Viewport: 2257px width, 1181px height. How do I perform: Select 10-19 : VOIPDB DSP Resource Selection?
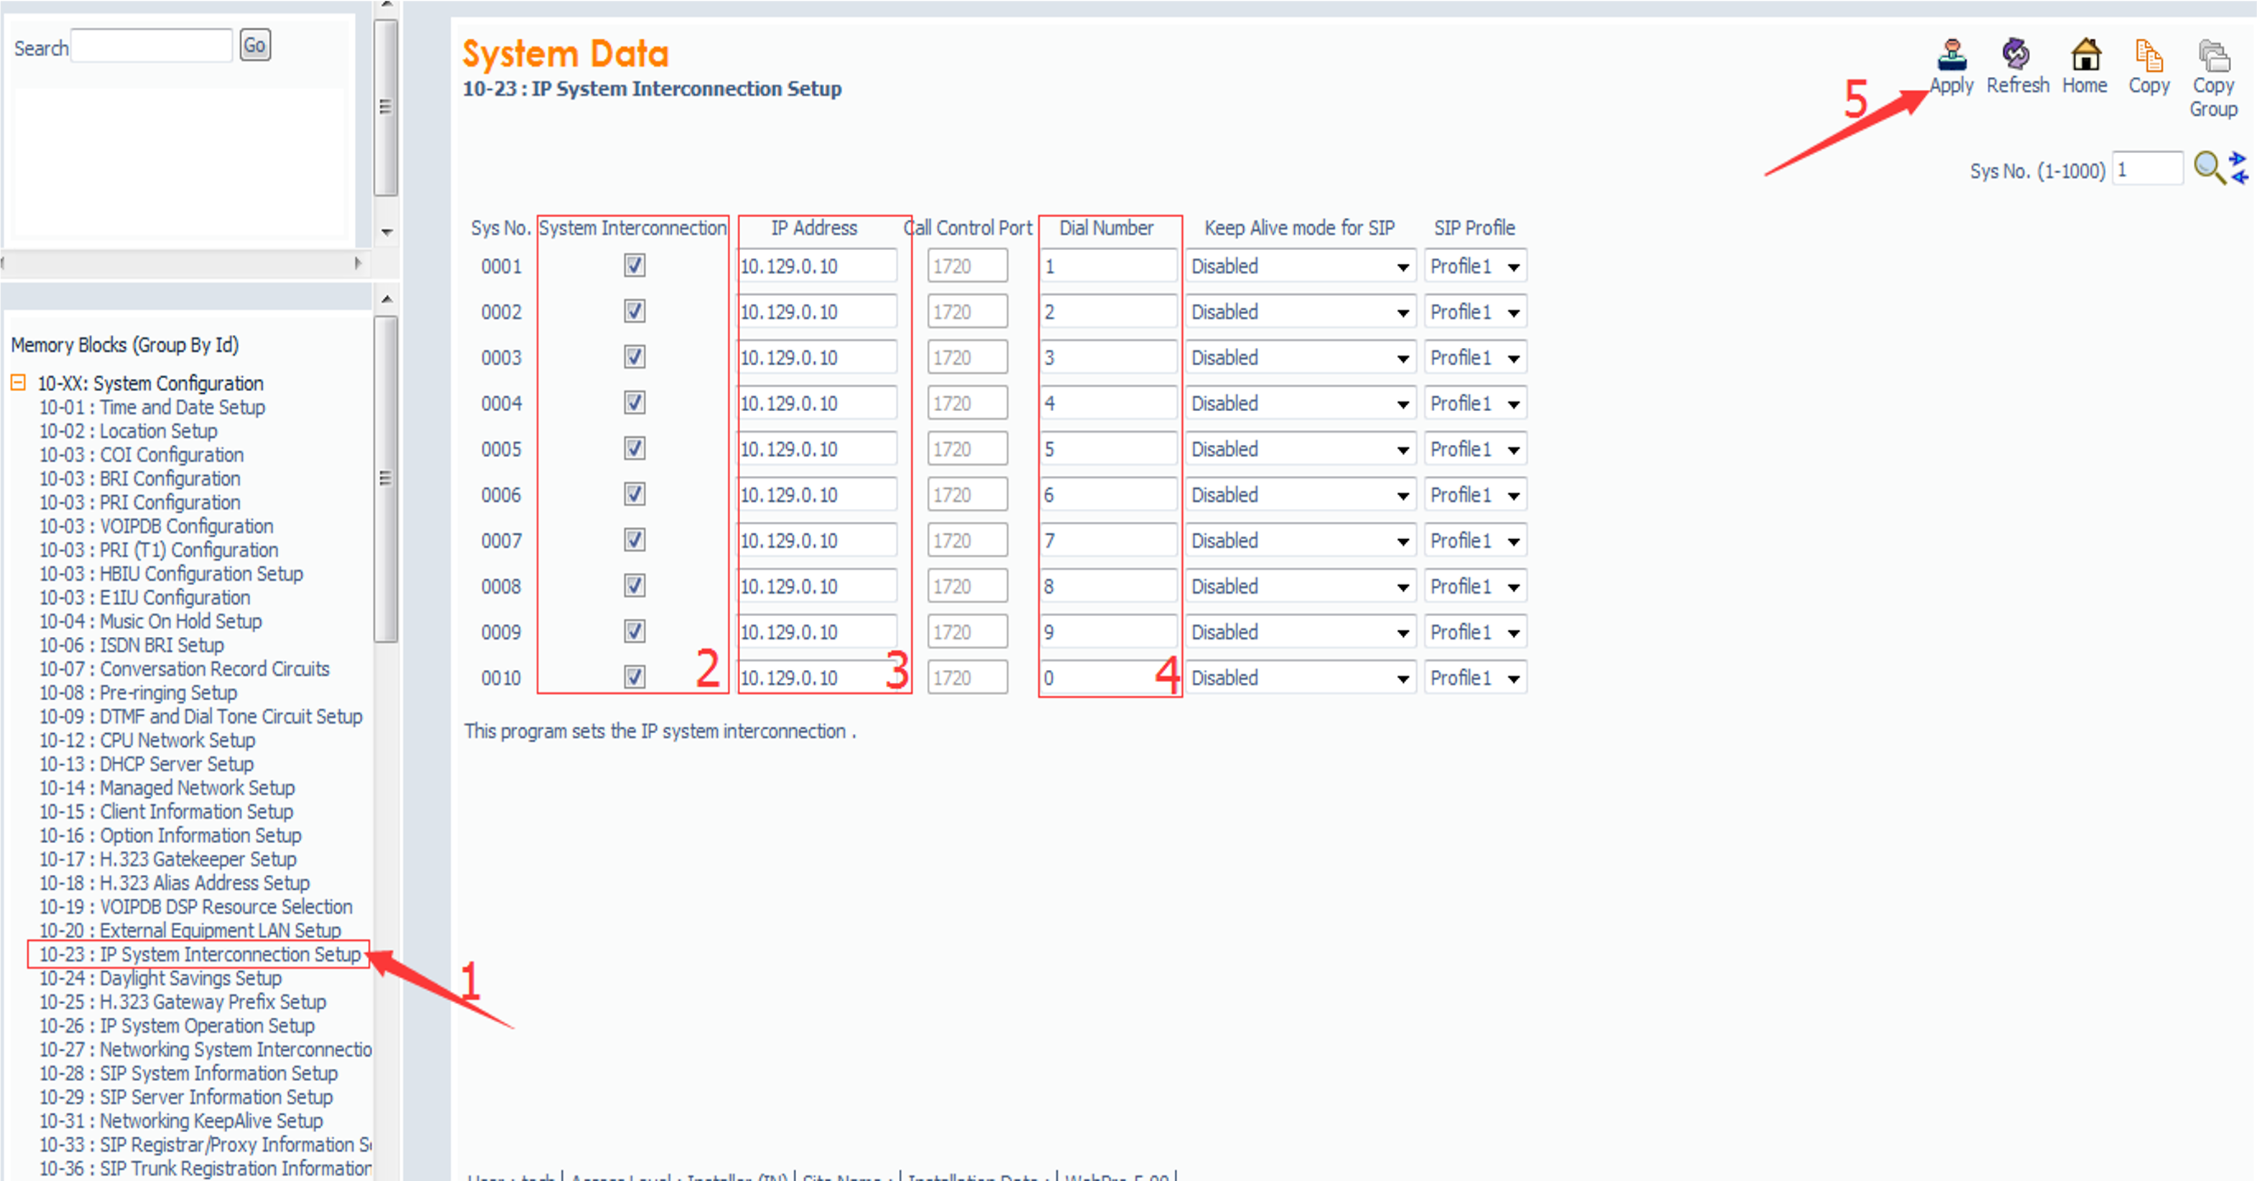[196, 906]
